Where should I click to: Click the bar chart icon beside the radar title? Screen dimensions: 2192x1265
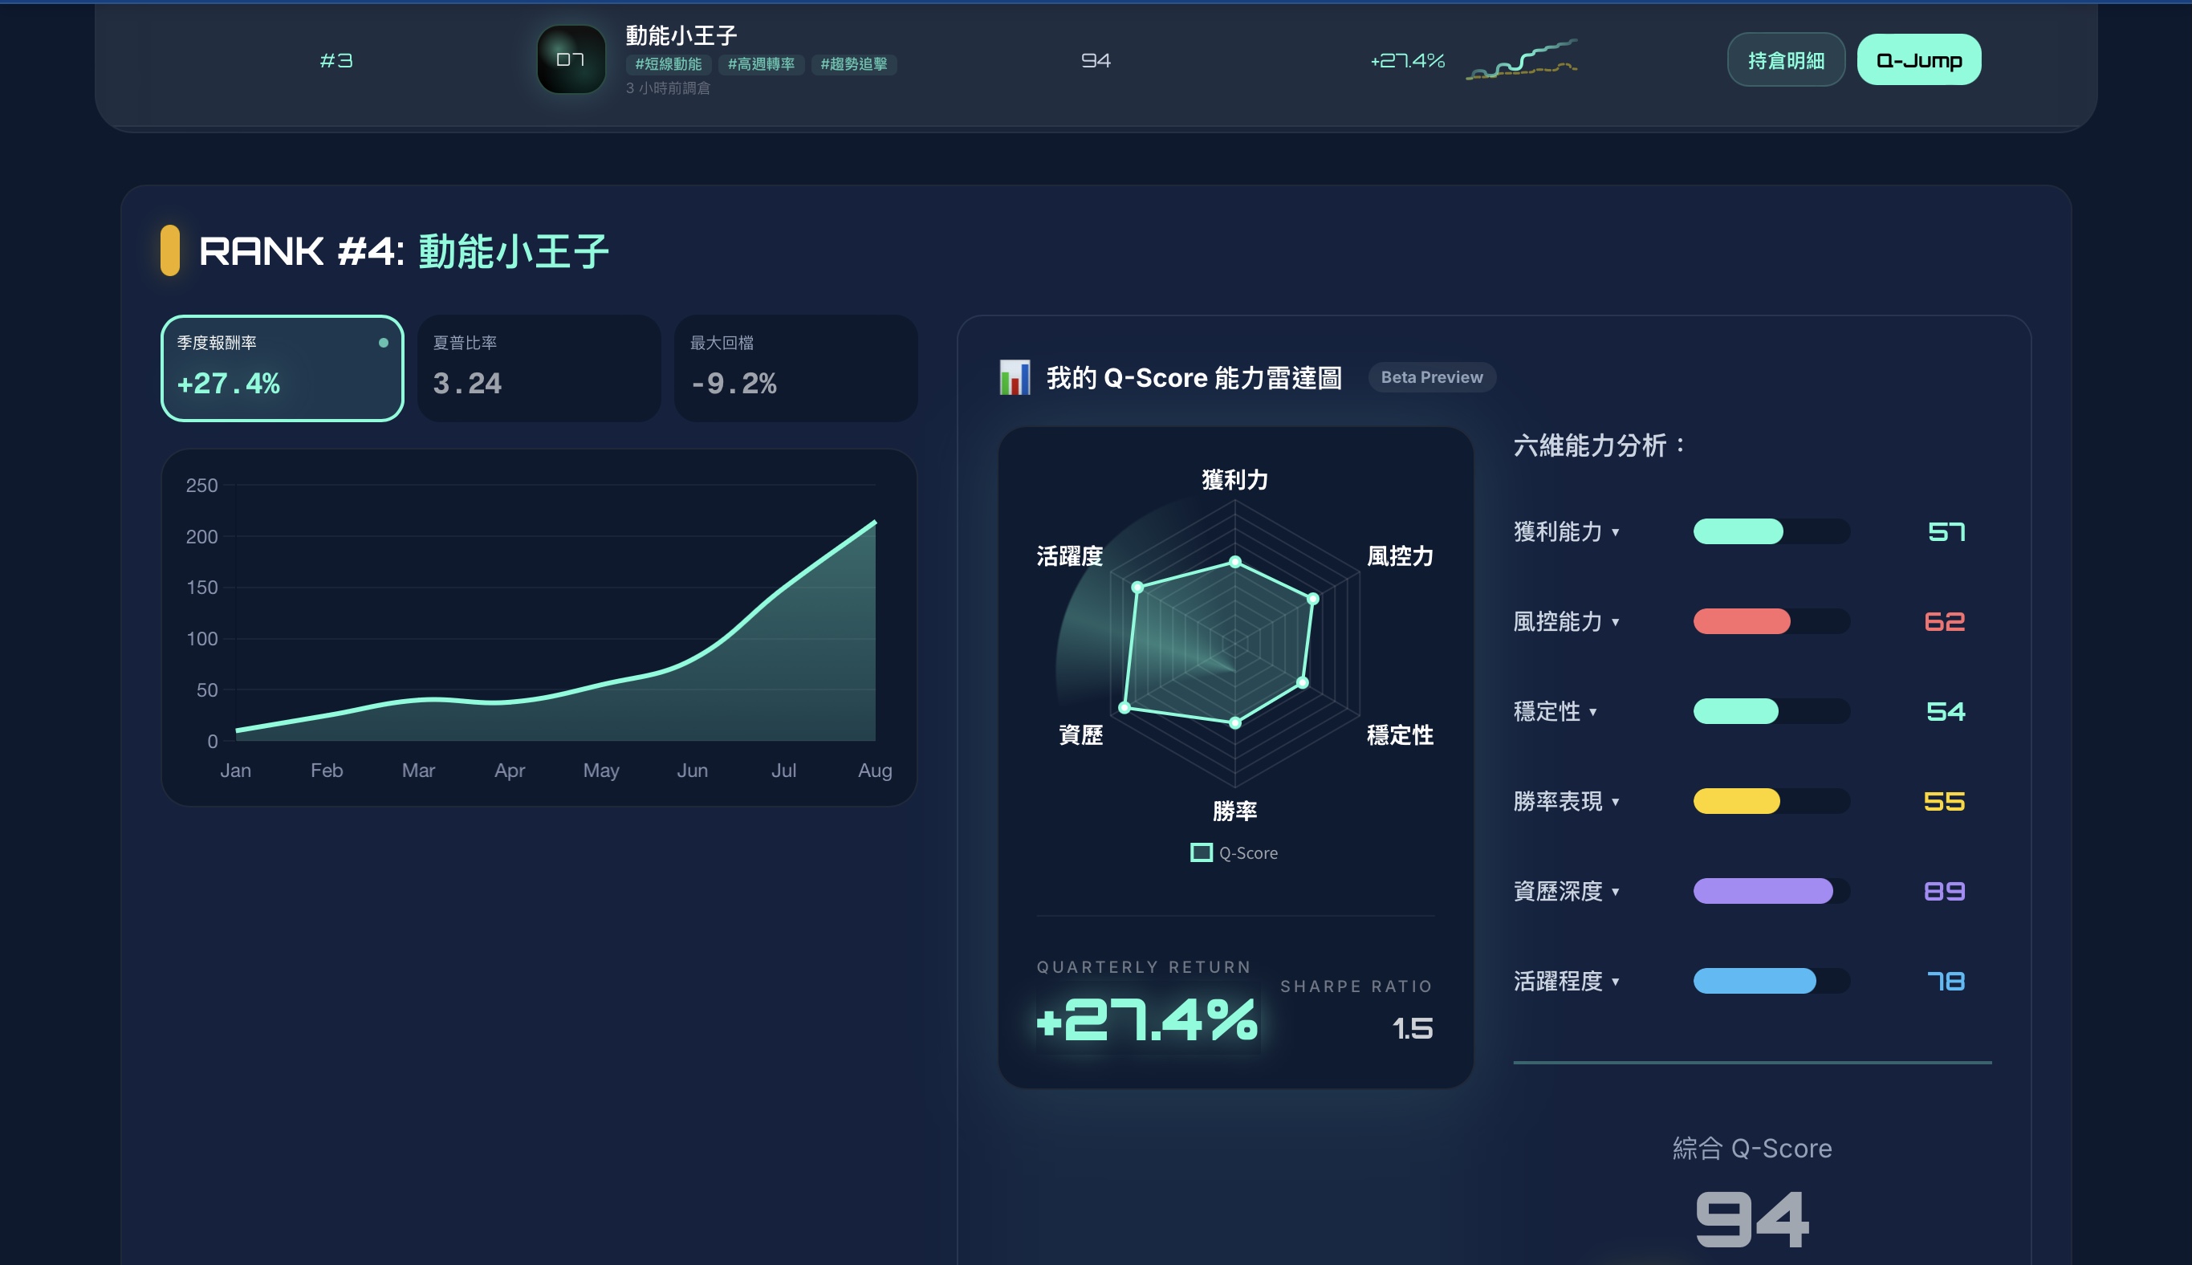tap(1014, 377)
